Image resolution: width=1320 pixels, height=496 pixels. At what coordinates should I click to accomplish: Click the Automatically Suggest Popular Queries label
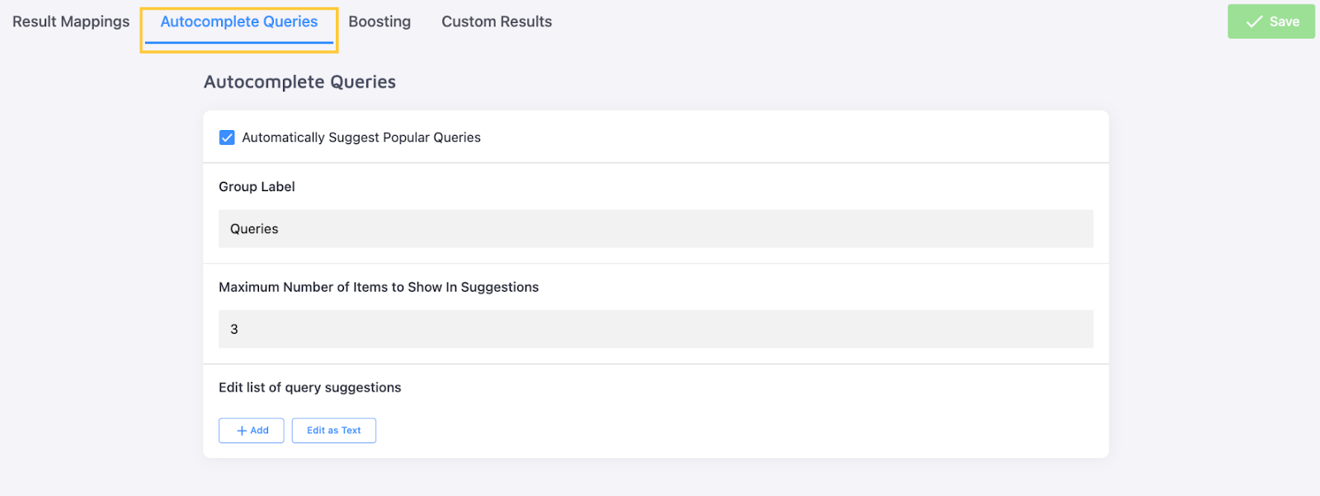pos(361,138)
